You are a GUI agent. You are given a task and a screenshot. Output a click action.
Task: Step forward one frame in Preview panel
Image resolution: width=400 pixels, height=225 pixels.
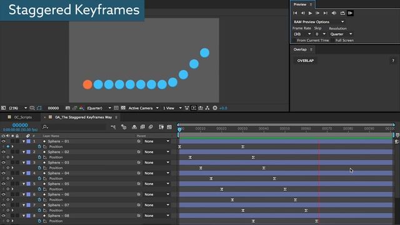click(x=317, y=13)
